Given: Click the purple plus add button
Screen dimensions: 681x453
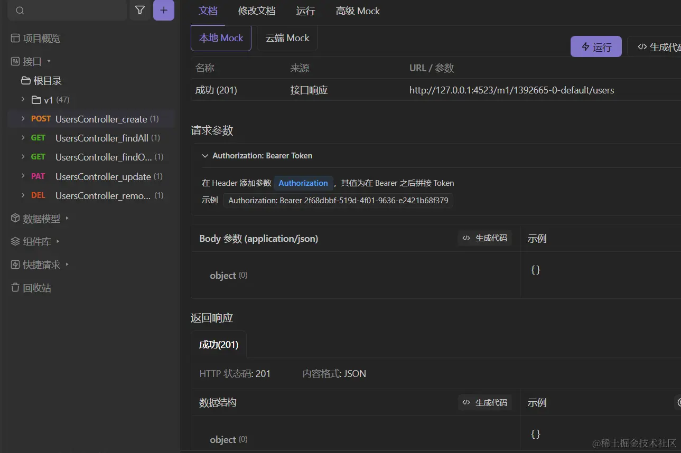Looking at the screenshot, I should (164, 10).
